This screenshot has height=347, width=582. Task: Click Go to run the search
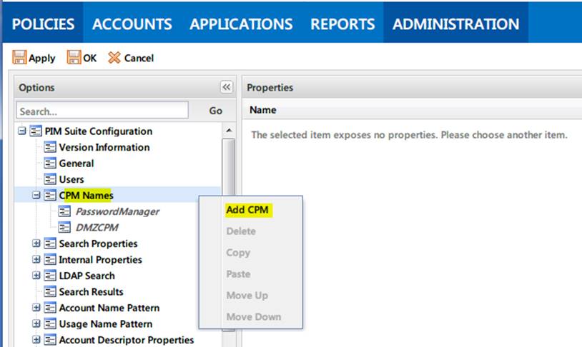216,111
